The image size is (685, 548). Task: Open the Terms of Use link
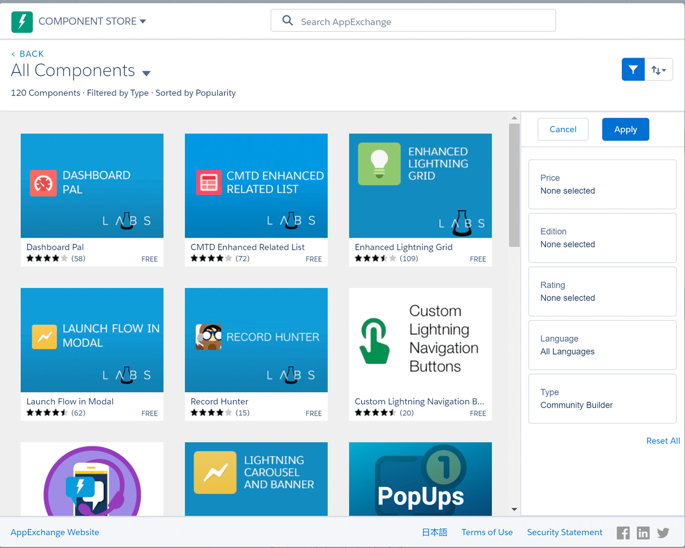coord(487,532)
